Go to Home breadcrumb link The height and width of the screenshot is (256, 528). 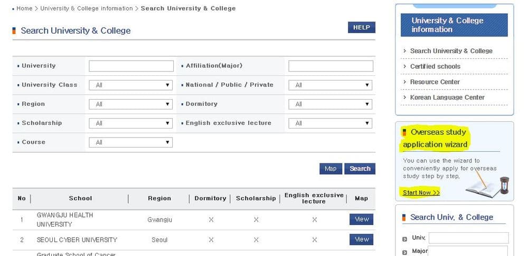24,8
